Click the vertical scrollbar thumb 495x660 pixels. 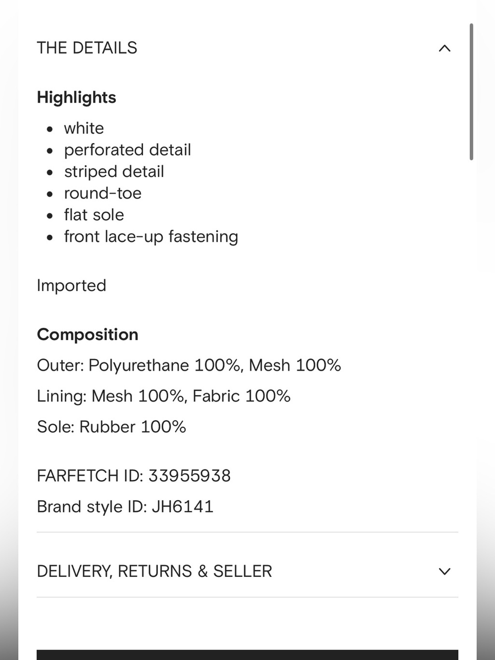point(471,92)
